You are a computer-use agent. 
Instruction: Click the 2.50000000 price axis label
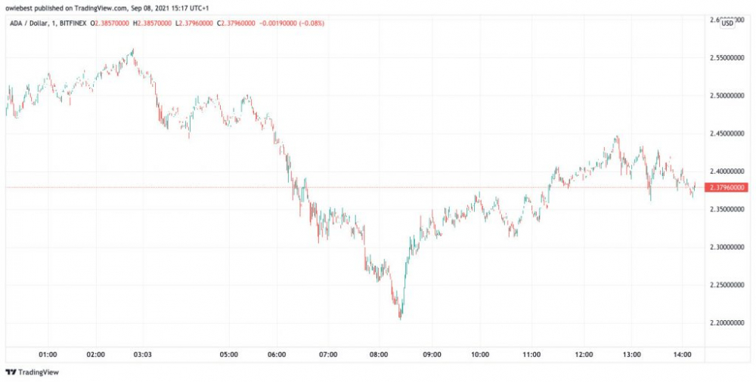click(728, 96)
